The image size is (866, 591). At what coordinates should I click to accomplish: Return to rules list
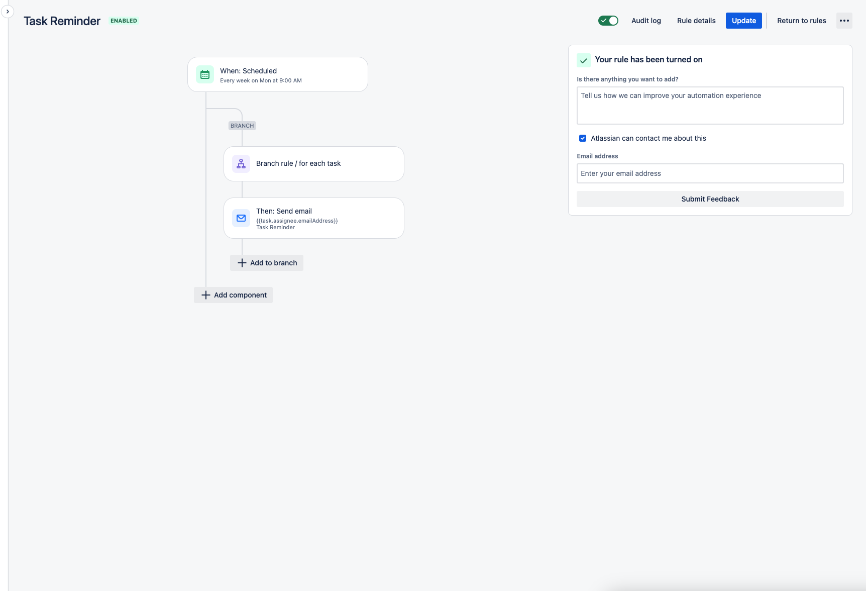[802, 21]
